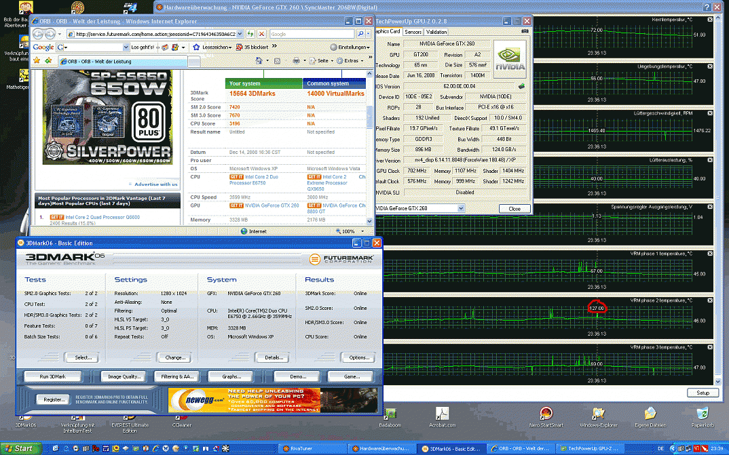Open the Extras menu in IE
The width and height of the screenshot is (729, 455).
[x=349, y=60]
